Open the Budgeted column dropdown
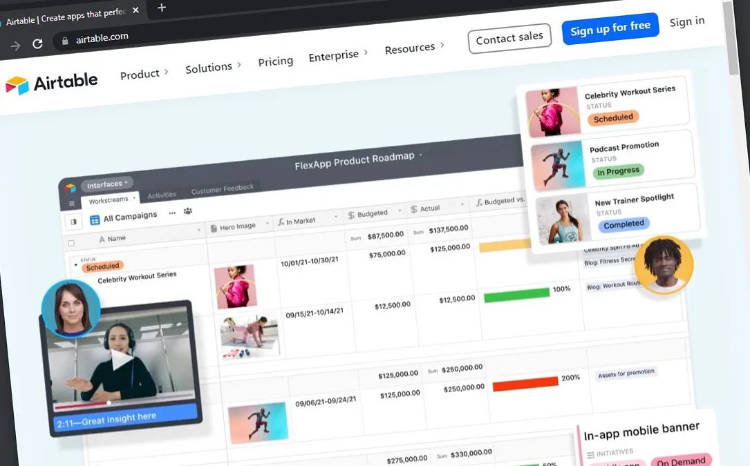Image resolution: width=750 pixels, height=466 pixels. (400, 211)
